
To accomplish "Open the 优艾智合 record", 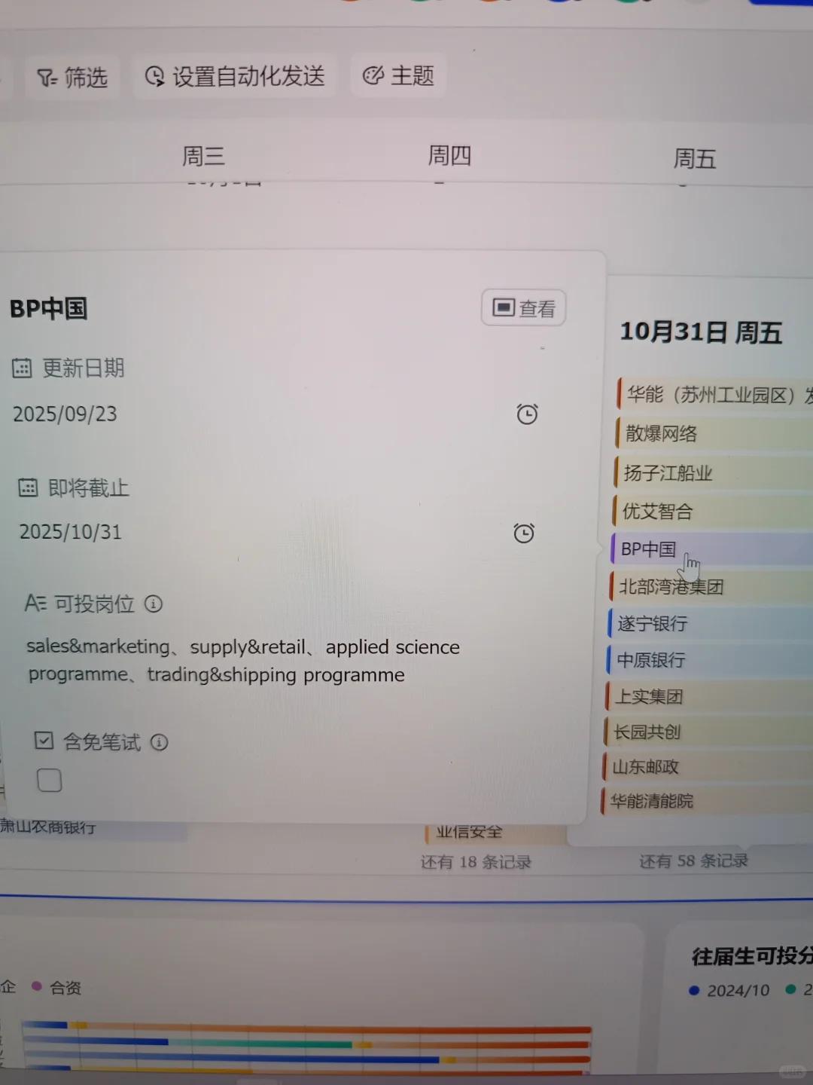I will click(x=711, y=512).
